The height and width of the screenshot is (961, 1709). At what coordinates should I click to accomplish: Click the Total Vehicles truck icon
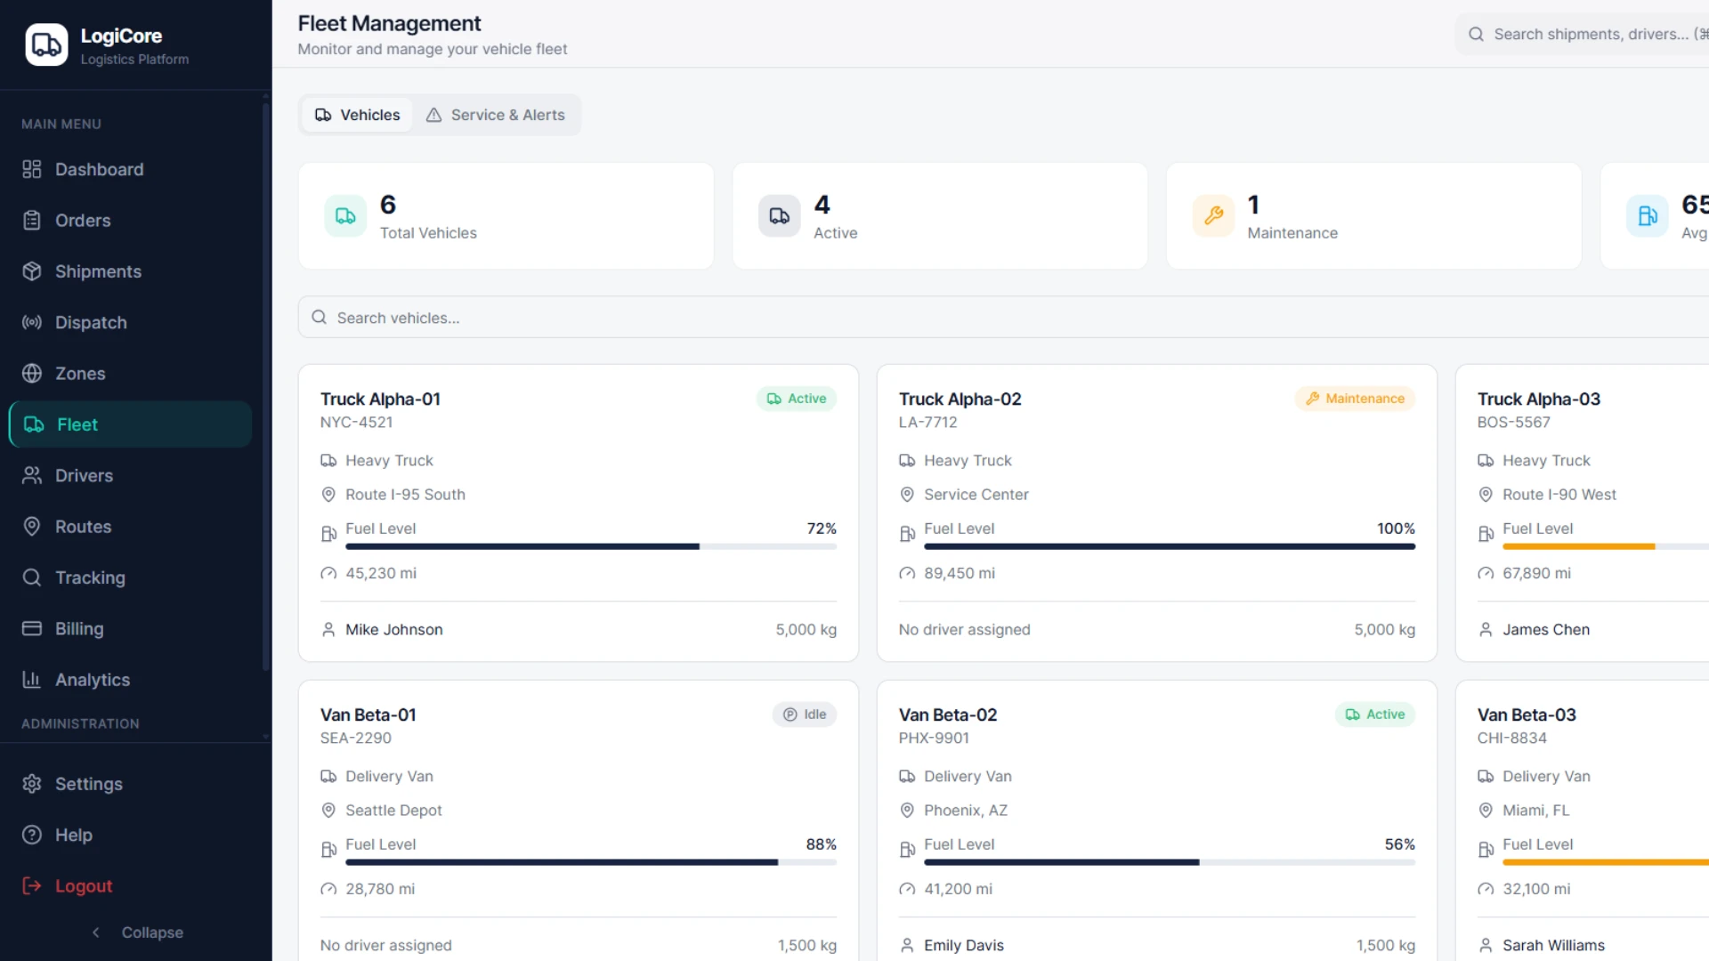pyautogui.click(x=345, y=216)
